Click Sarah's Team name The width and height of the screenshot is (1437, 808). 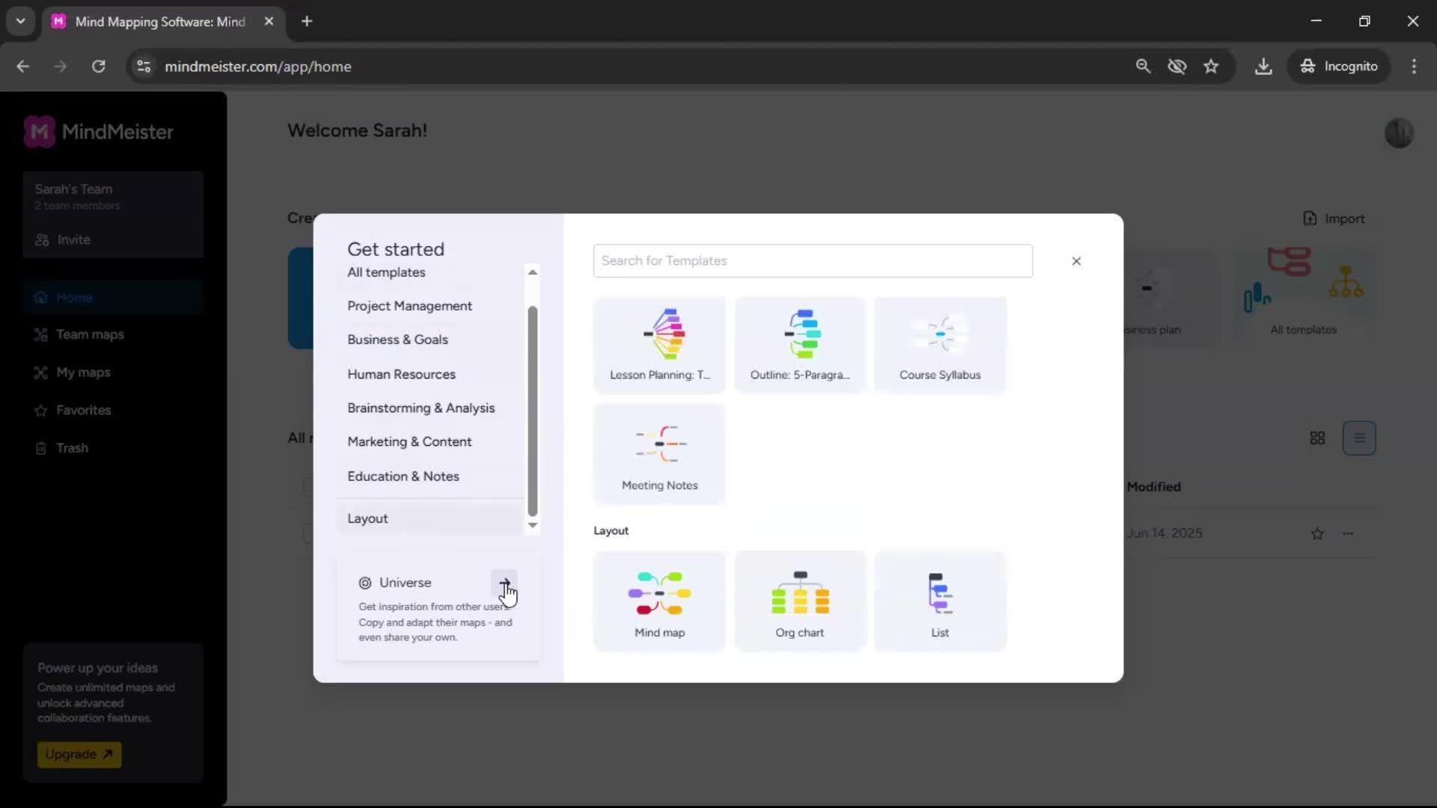(x=73, y=189)
